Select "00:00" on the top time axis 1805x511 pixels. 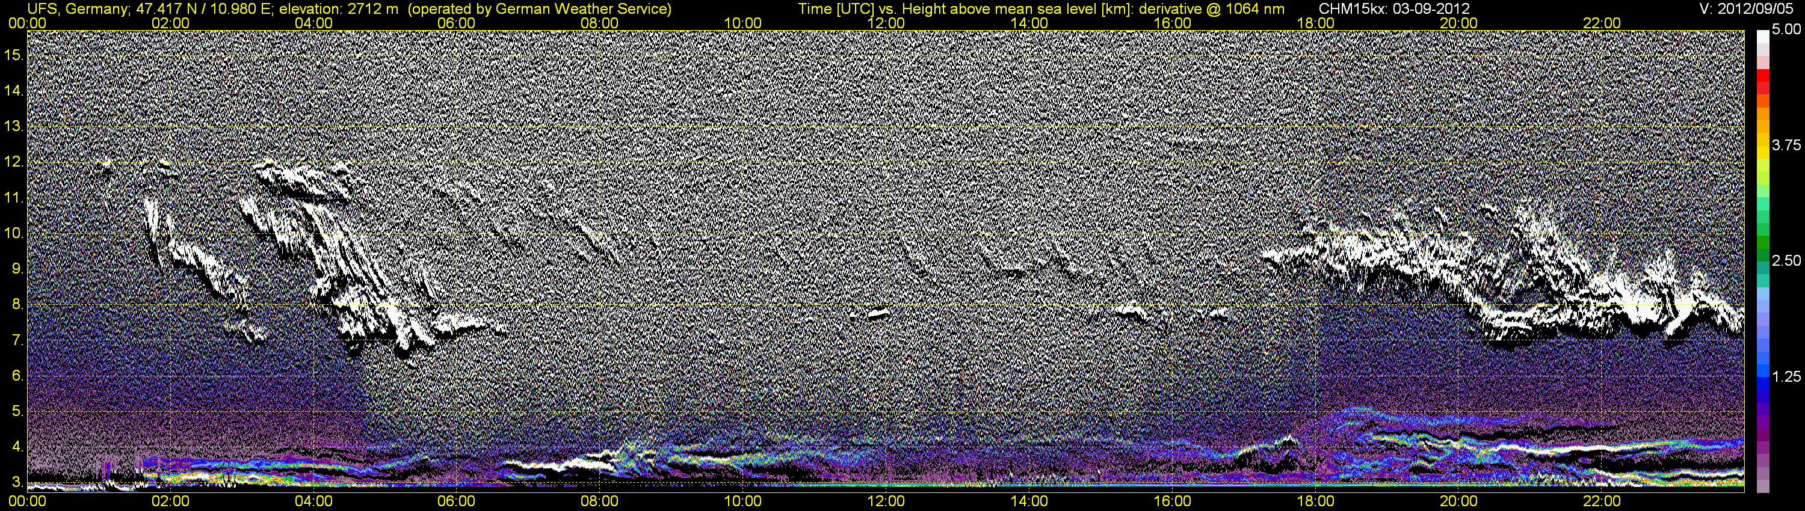27,23
